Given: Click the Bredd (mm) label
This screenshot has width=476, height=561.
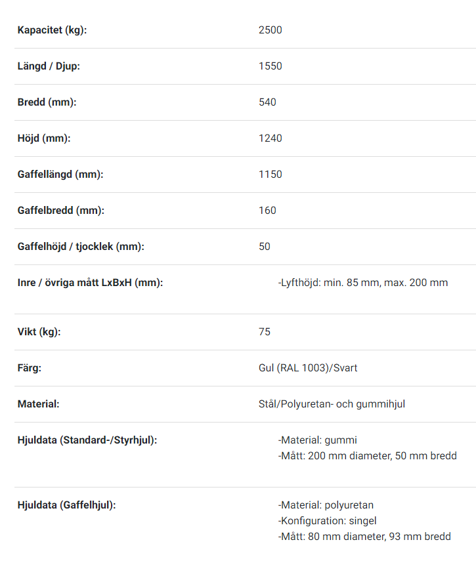Looking at the screenshot, I should [x=47, y=102].
